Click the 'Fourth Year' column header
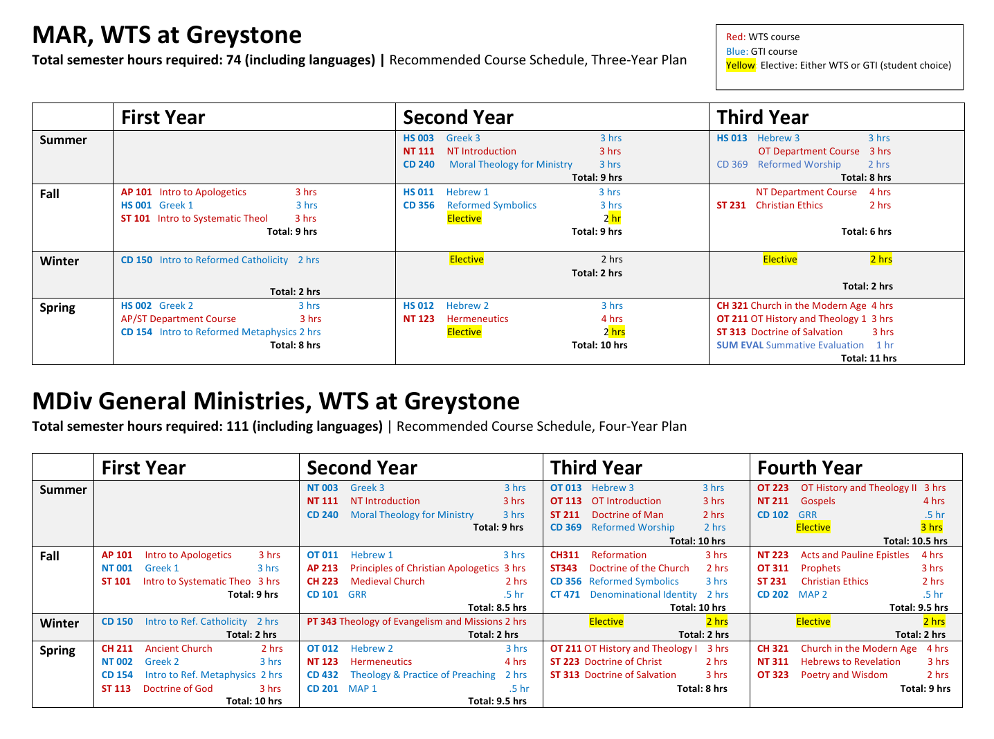 coord(810,468)
